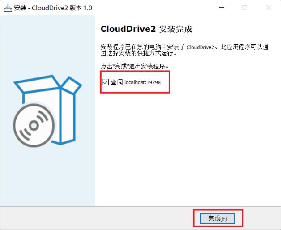Click the heading CloudDrive2 安装完成
This screenshot has height=230, width=281.
(x=146, y=29)
